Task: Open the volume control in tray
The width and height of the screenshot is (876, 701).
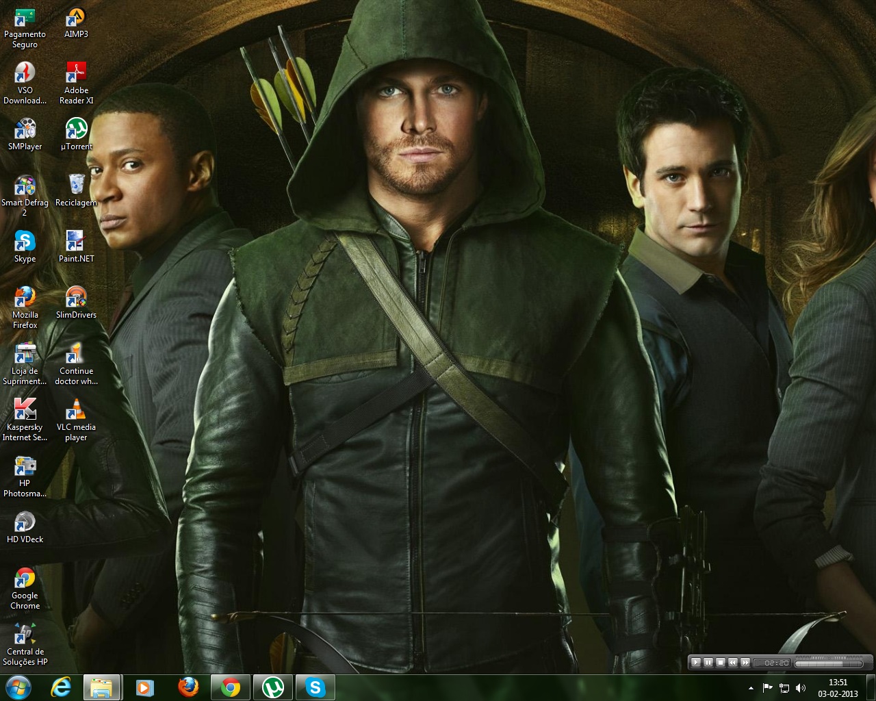Action: [801, 688]
